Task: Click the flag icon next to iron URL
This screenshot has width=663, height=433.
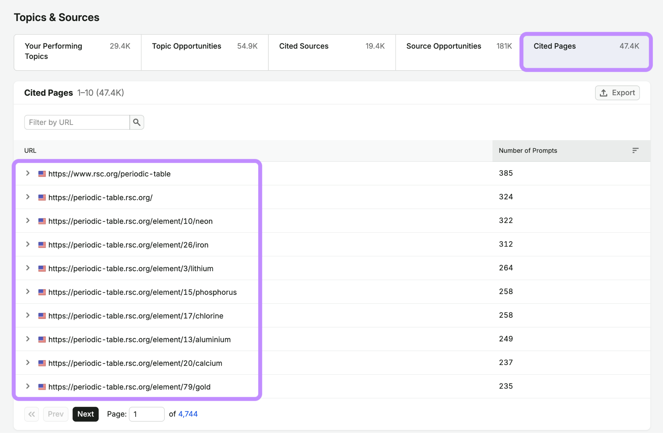Action: point(42,245)
